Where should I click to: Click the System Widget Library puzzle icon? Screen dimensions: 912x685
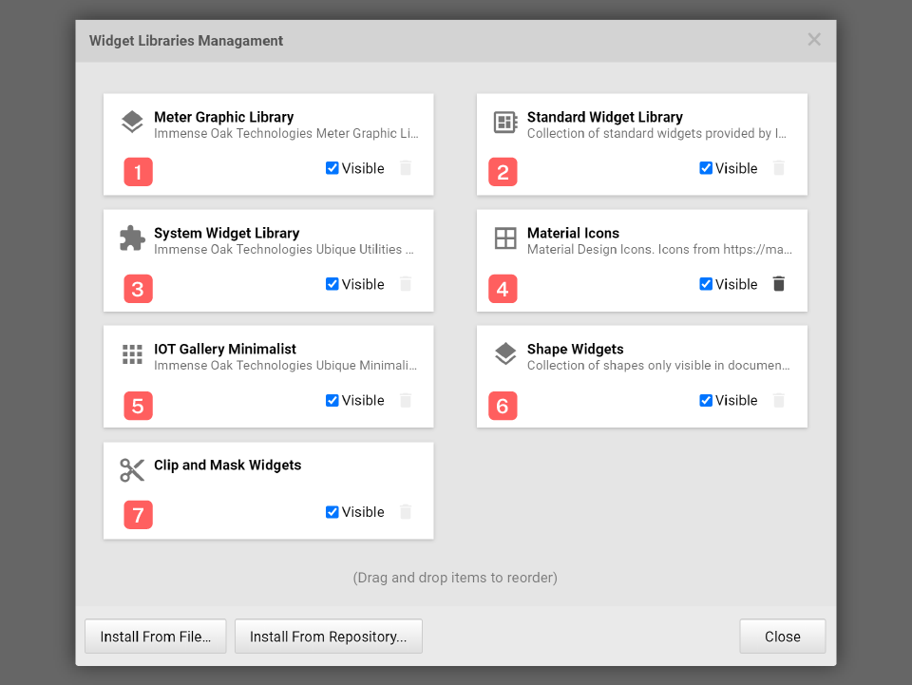pos(132,238)
